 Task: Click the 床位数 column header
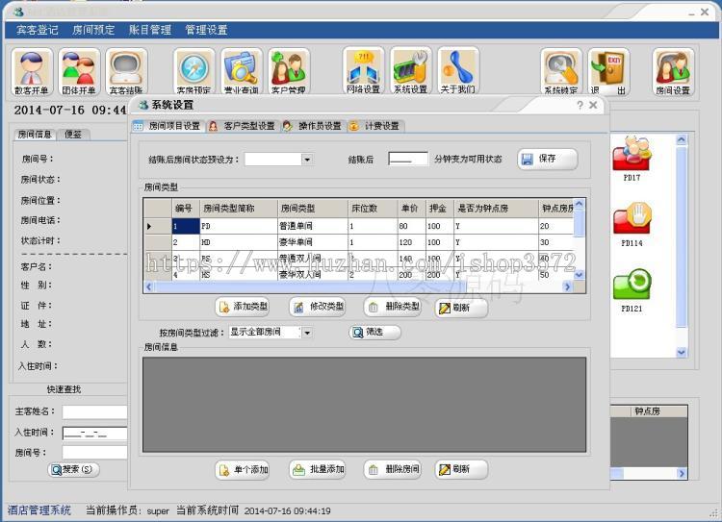click(x=373, y=209)
